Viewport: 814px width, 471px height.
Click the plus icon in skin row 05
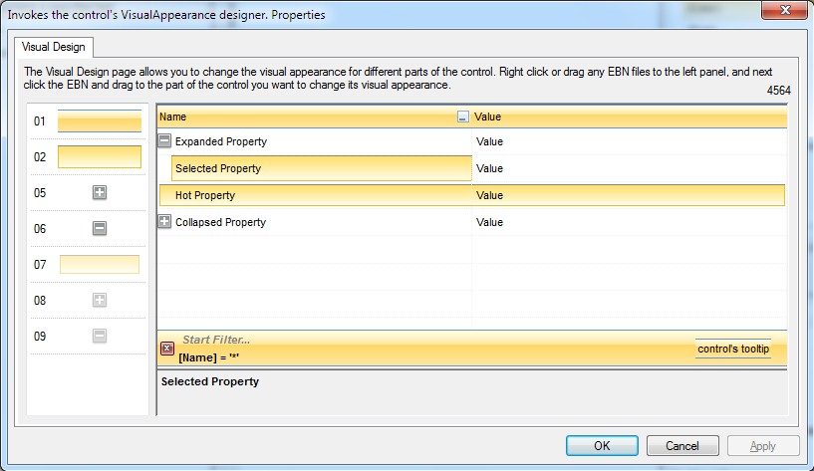click(x=100, y=193)
